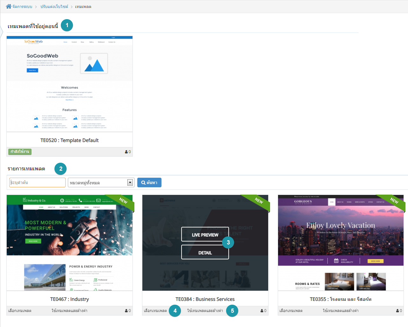Focus the ระบุคำค้น search input field

(x=37, y=182)
